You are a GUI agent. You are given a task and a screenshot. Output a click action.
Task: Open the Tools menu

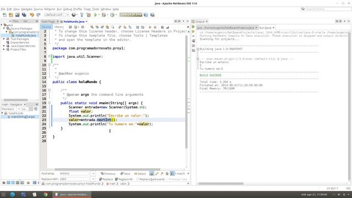(x=96, y=9)
